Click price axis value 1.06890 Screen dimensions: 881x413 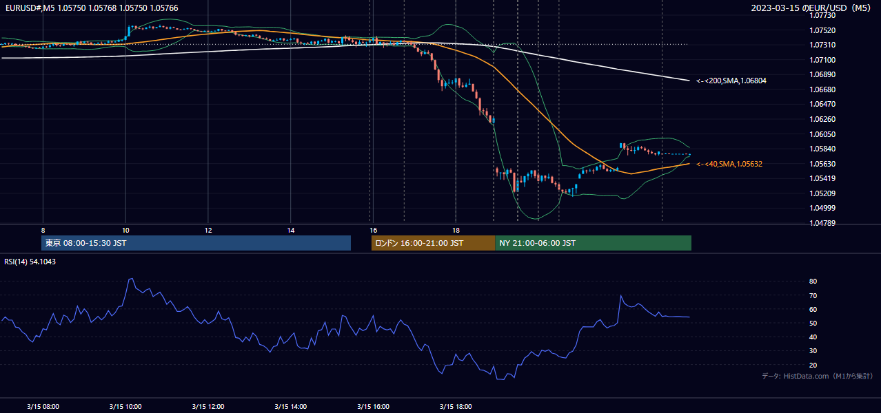click(822, 74)
